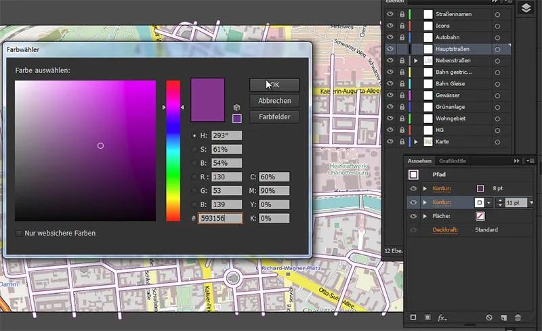The height and width of the screenshot is (331, 542).
Task: Unlock the Icons layer
Action: pyautogui.click(x=402, y=26)
